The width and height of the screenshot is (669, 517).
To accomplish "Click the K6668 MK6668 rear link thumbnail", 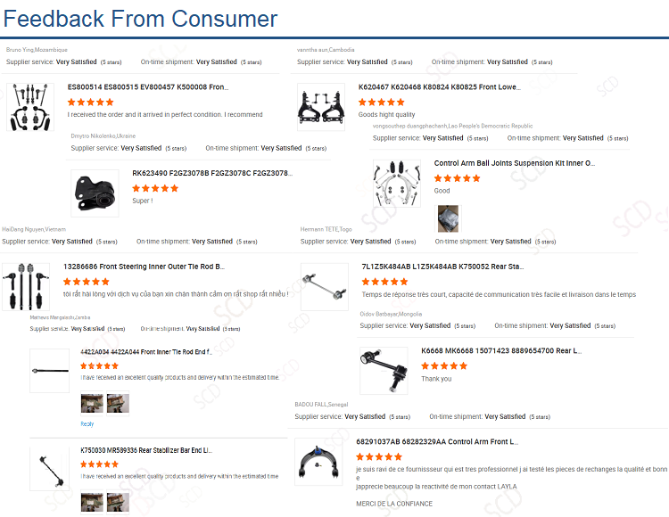I will pos(384,371).
